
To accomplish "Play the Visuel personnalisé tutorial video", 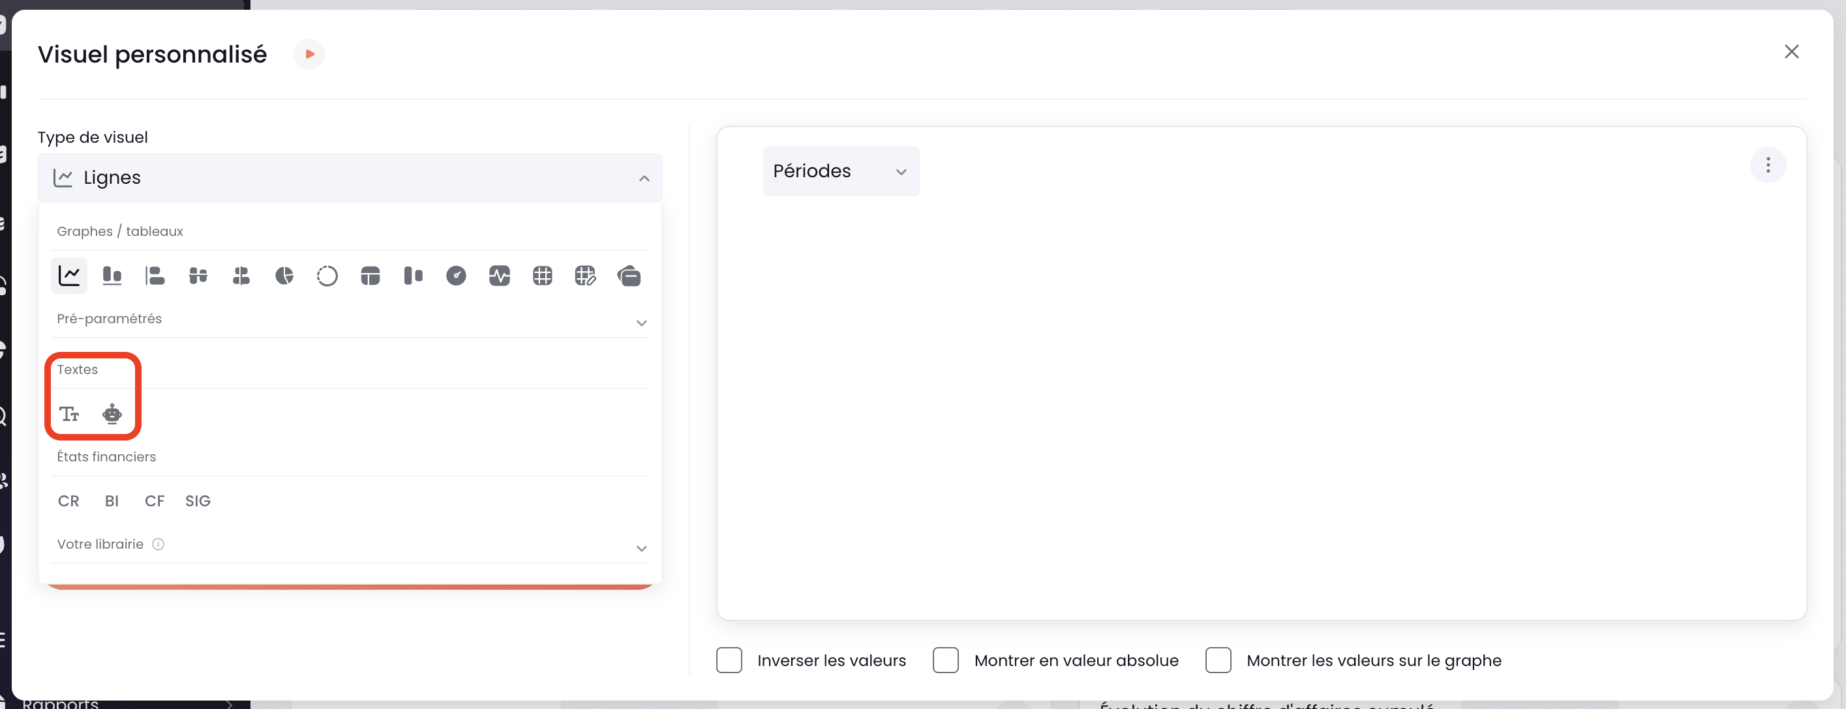I will [x=309, y=55].
